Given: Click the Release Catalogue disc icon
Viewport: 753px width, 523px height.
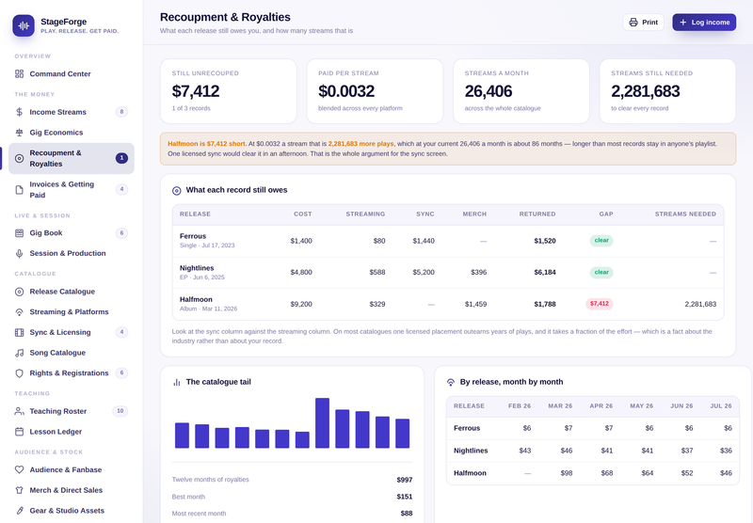Looking at the screenshot, I should [x=19, y=292].
